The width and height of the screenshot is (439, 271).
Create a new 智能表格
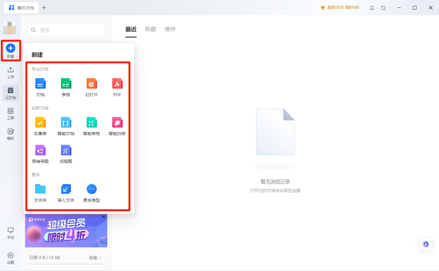[x=92, y=126]
